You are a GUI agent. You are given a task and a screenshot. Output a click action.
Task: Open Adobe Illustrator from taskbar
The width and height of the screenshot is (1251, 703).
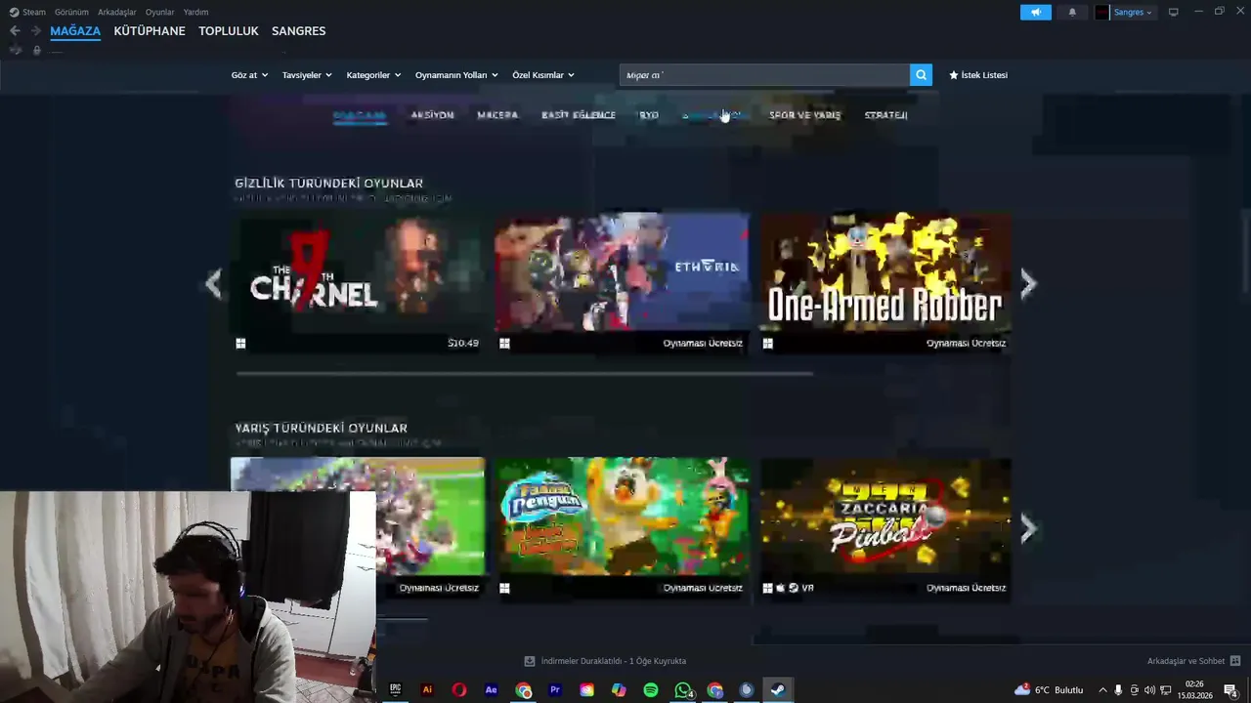coord(427,689)
